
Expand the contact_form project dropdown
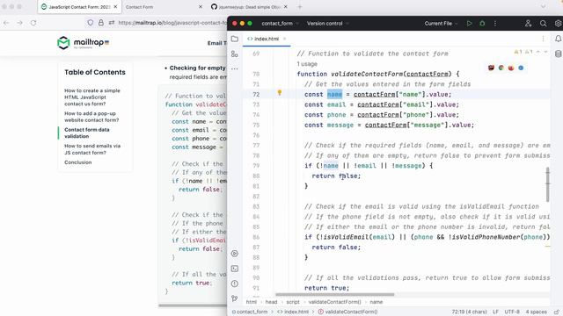(280, 24)
